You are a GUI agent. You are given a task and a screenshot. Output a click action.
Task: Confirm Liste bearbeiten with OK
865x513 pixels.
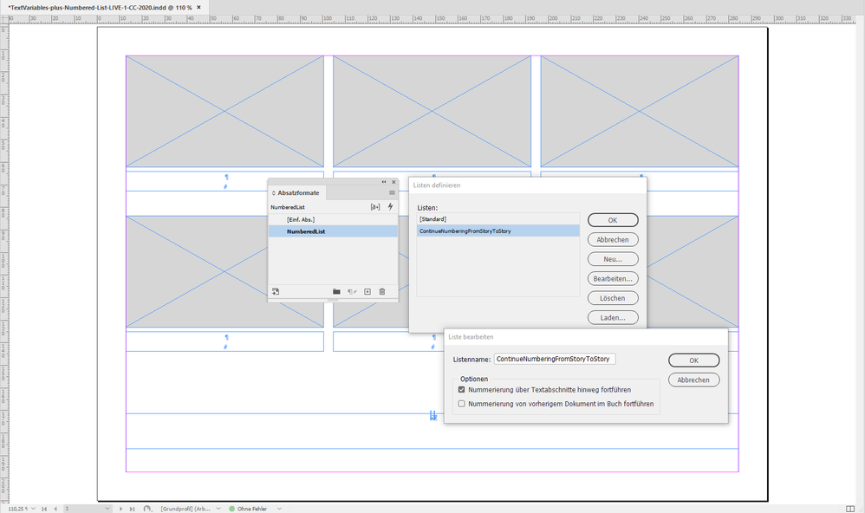pyautogui.click(x=694, y=360)
